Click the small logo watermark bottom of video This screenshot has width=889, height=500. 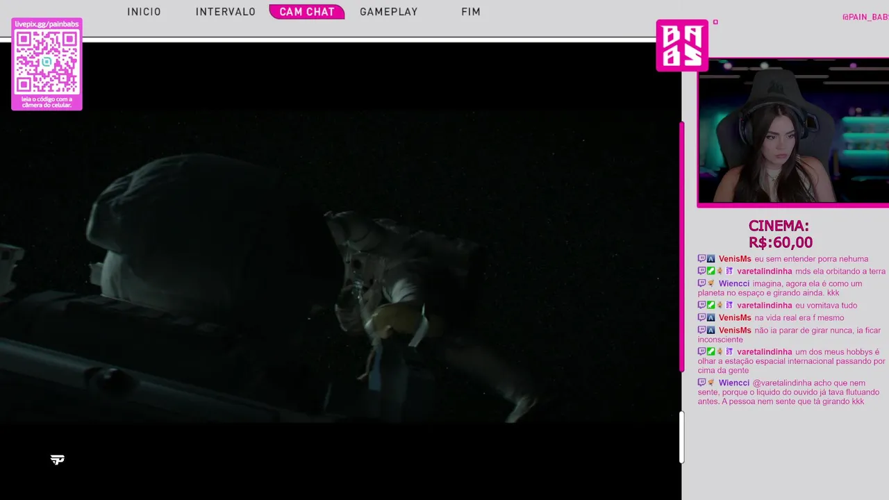[58, 460]
